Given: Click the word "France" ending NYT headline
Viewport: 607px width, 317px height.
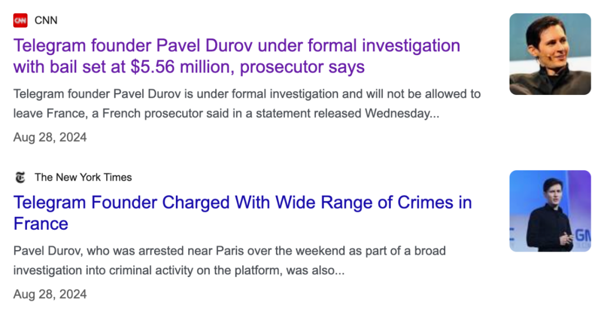Looking at the screenshot, I should click(x=40, y=224).
